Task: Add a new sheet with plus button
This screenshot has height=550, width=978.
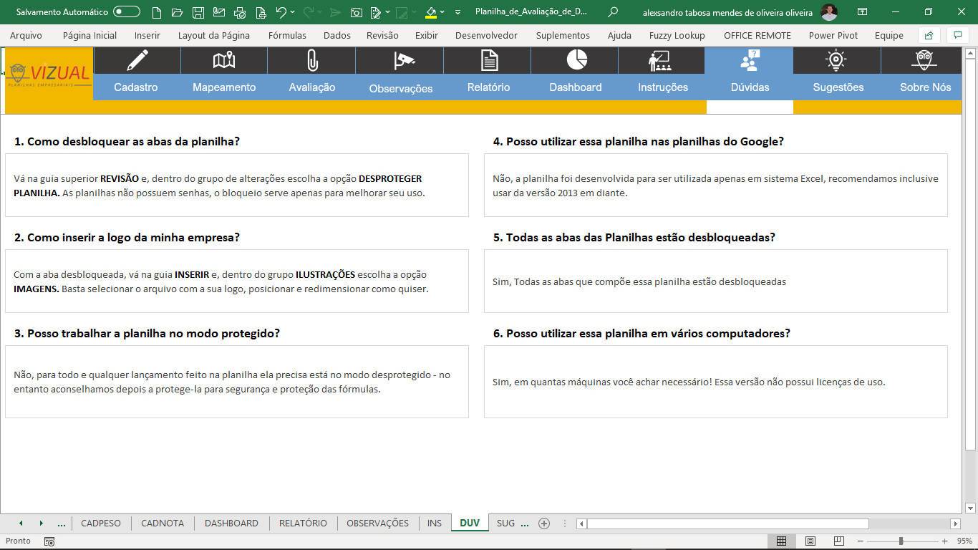Action: (x=544, y=524)
